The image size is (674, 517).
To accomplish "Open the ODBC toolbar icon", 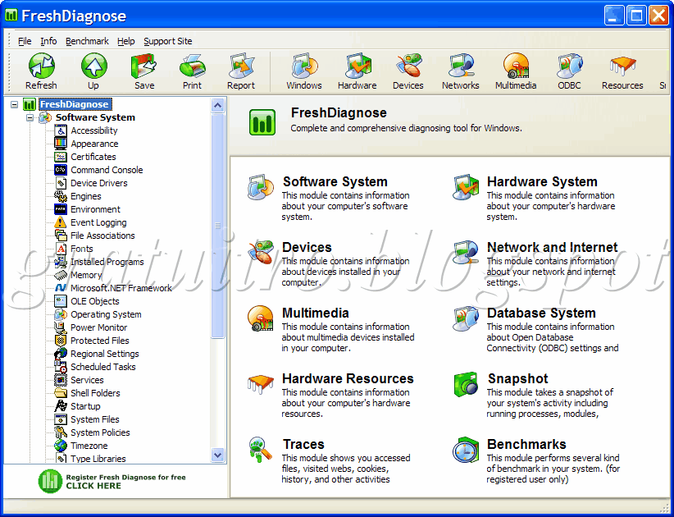I will click(570, 66).
